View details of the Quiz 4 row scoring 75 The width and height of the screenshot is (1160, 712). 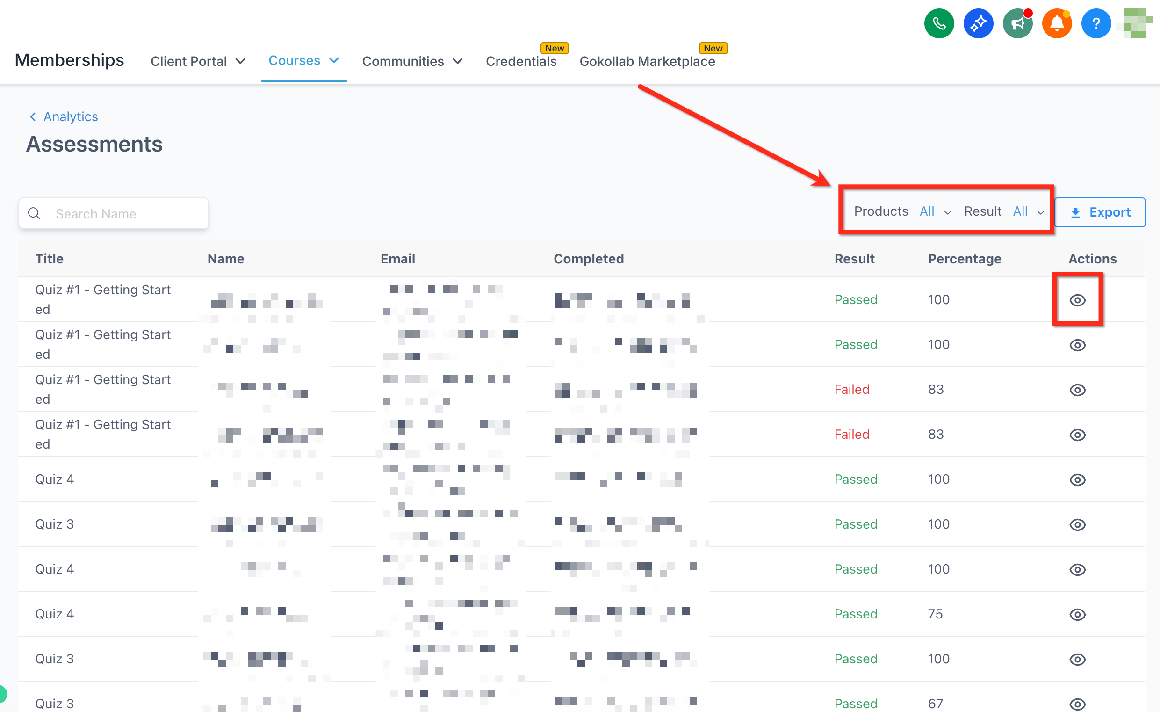click(1077, 614)
